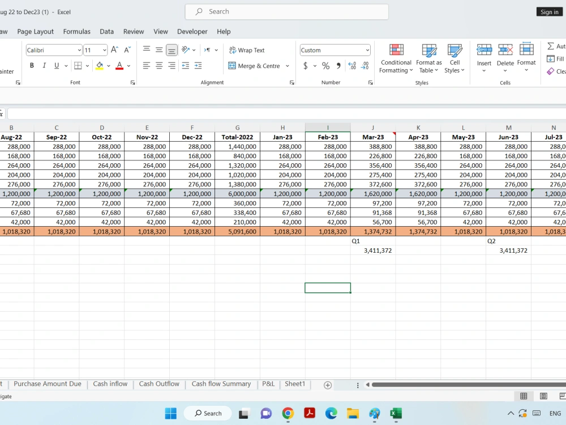Click horizontal sheet scrollbar
This screenshot has width=566, height=425.
click(469, 385)
